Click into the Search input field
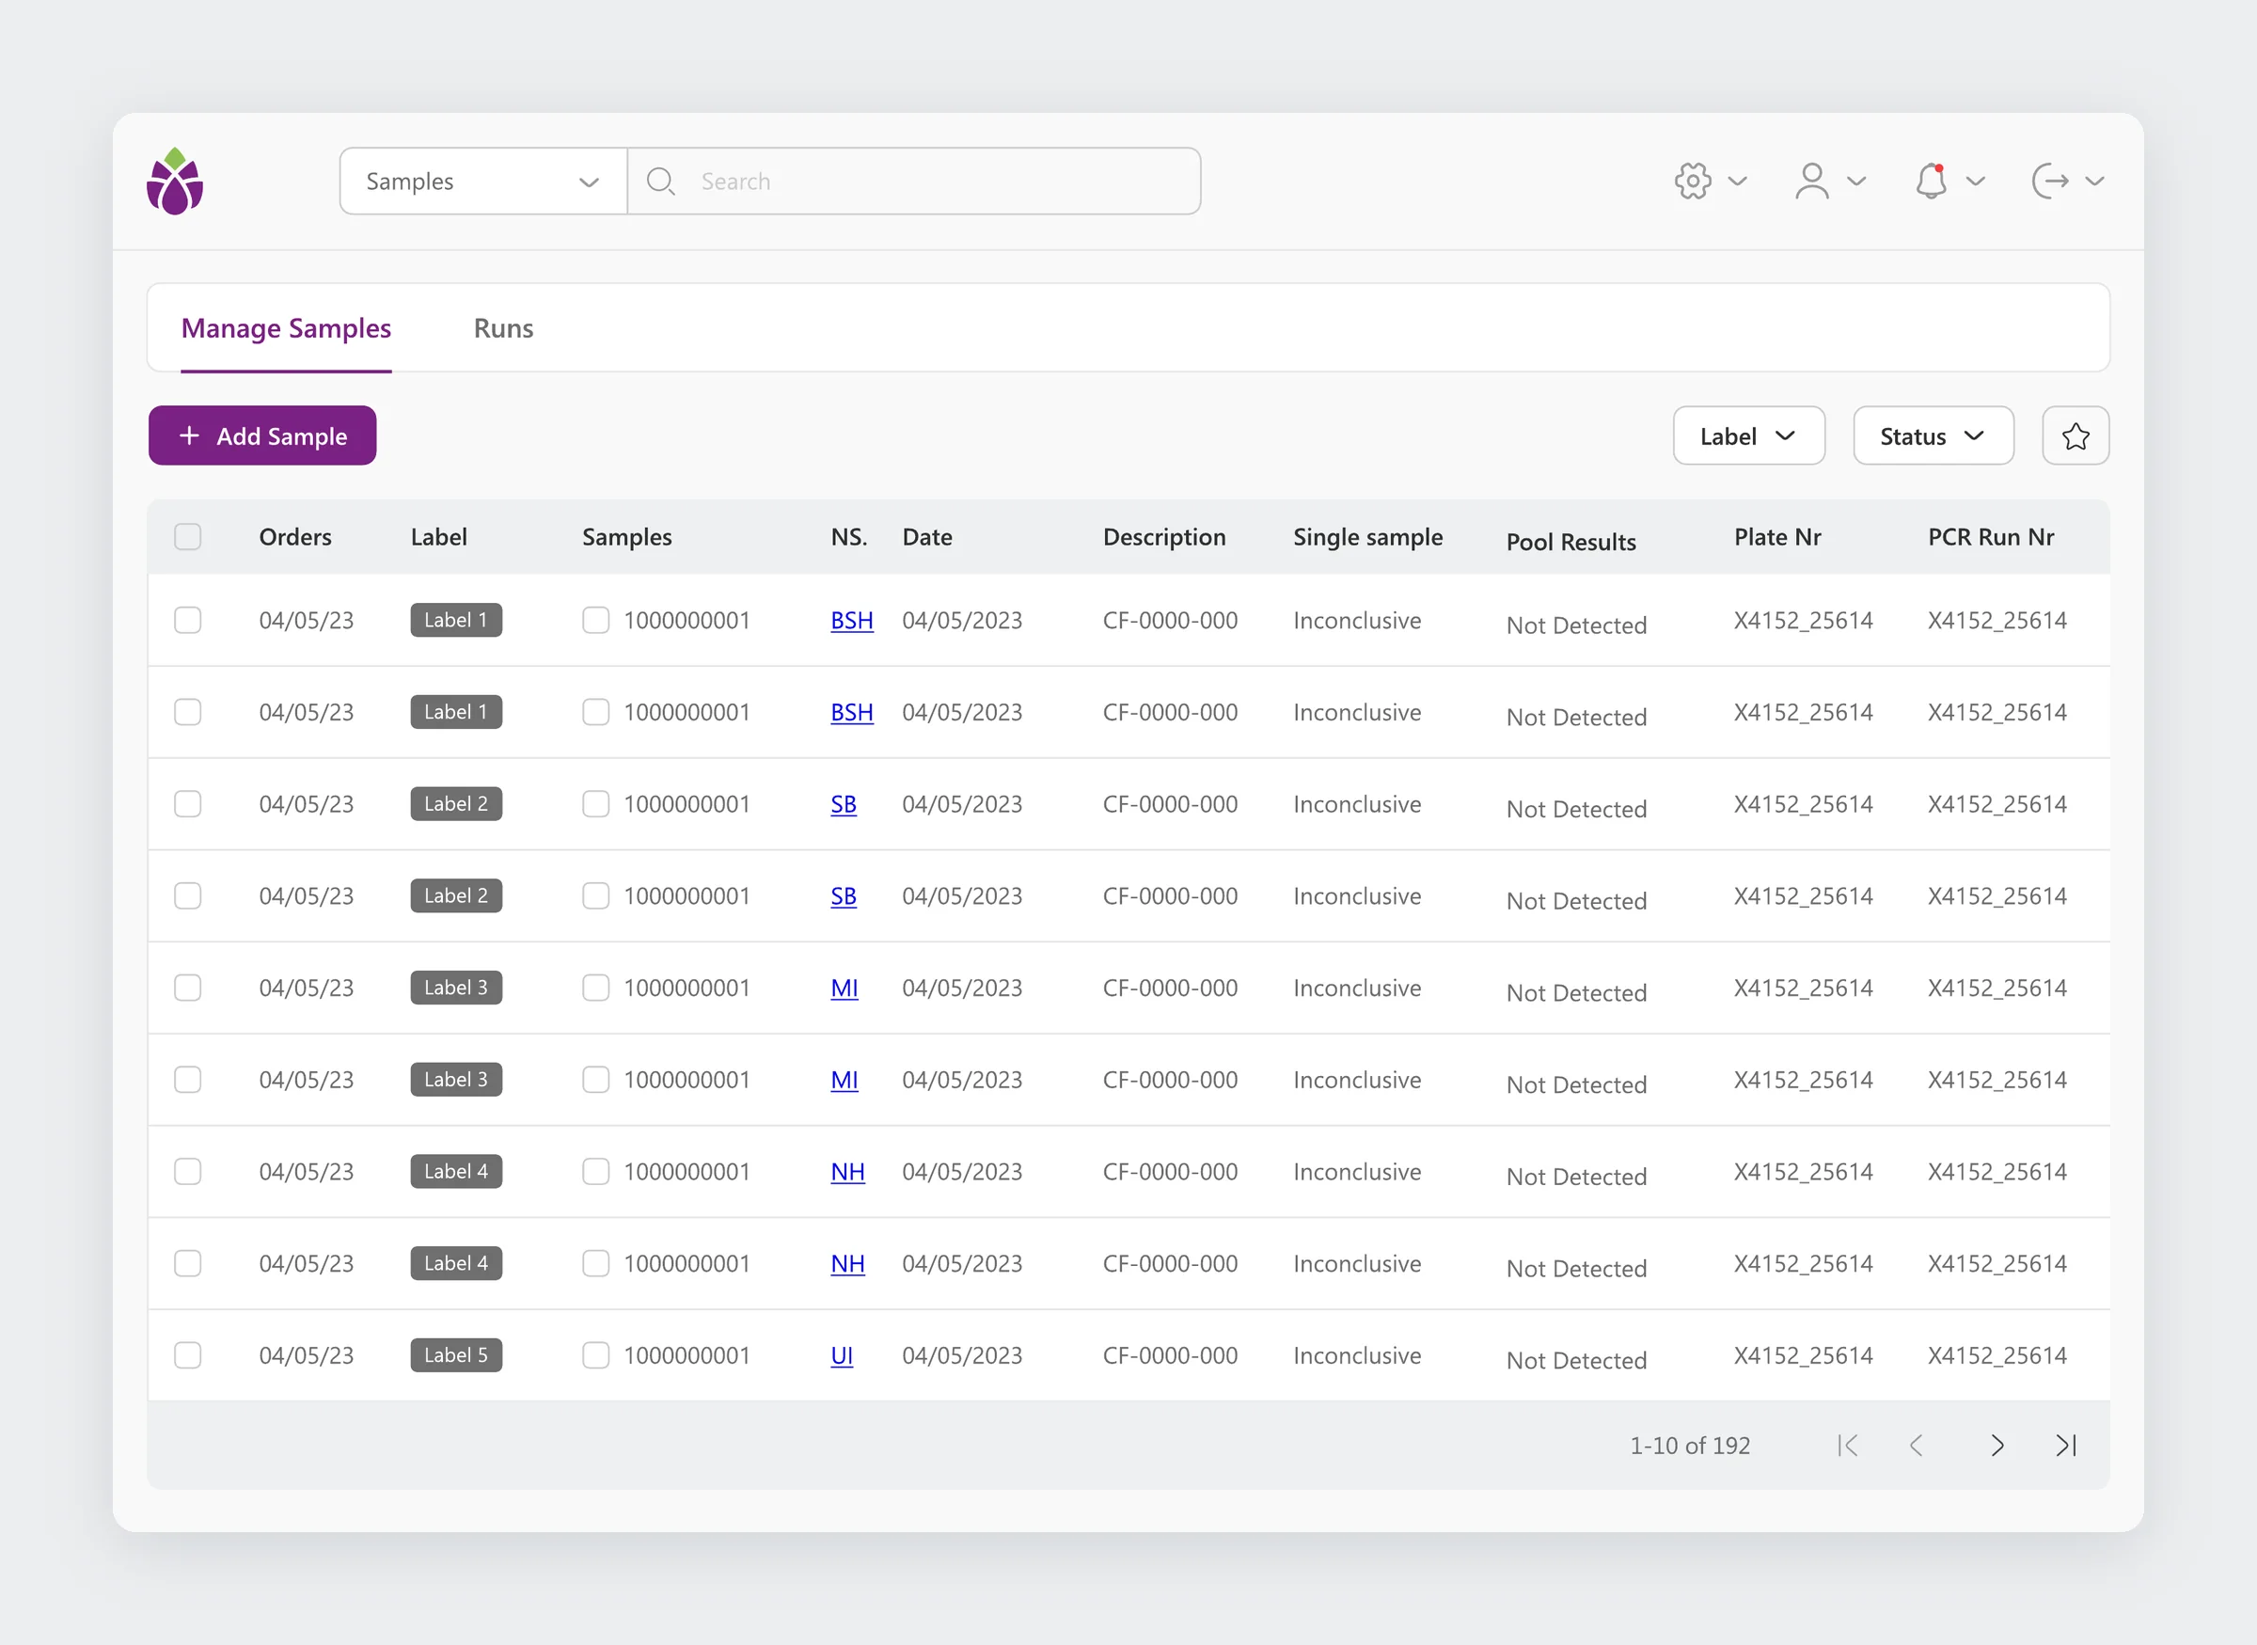The height and width of the screenshot is (1645, 2257). pyautogui.click(x=914, y=182)
